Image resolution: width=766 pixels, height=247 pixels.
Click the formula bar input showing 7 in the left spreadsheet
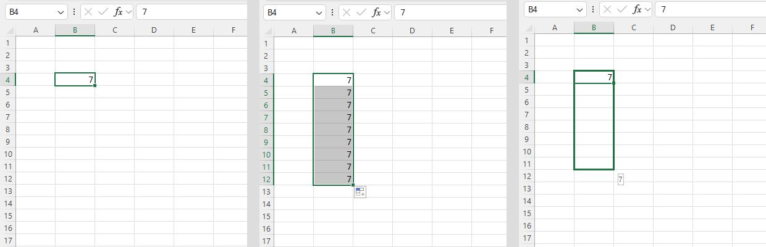click(192, 12)
